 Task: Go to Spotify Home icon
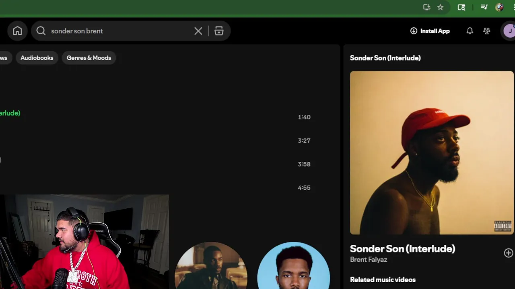click(17, 31)
